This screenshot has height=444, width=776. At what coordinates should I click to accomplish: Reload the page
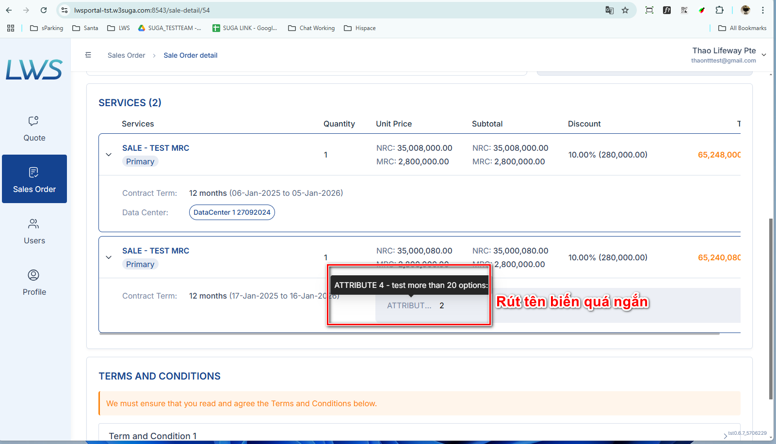coord(44,10)
